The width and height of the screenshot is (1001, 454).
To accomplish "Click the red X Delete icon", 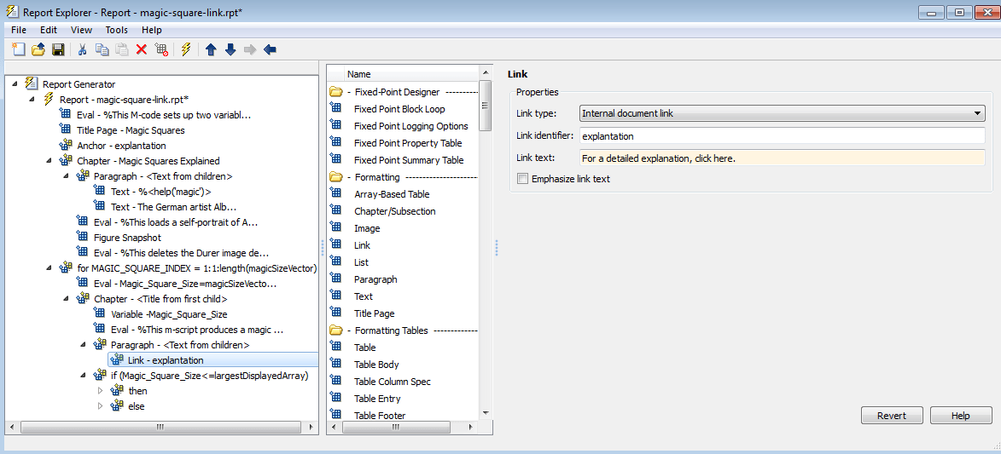I will pos(142,49).
